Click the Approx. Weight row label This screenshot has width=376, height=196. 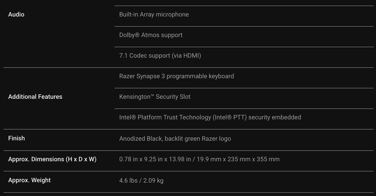click(x=29, y=180)
